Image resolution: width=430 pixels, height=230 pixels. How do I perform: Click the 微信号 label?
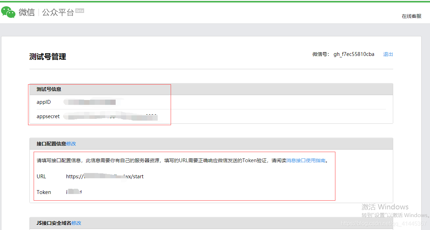coord(321,54)
